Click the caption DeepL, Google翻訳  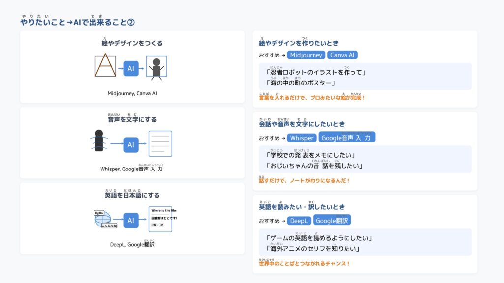point(132,244)
